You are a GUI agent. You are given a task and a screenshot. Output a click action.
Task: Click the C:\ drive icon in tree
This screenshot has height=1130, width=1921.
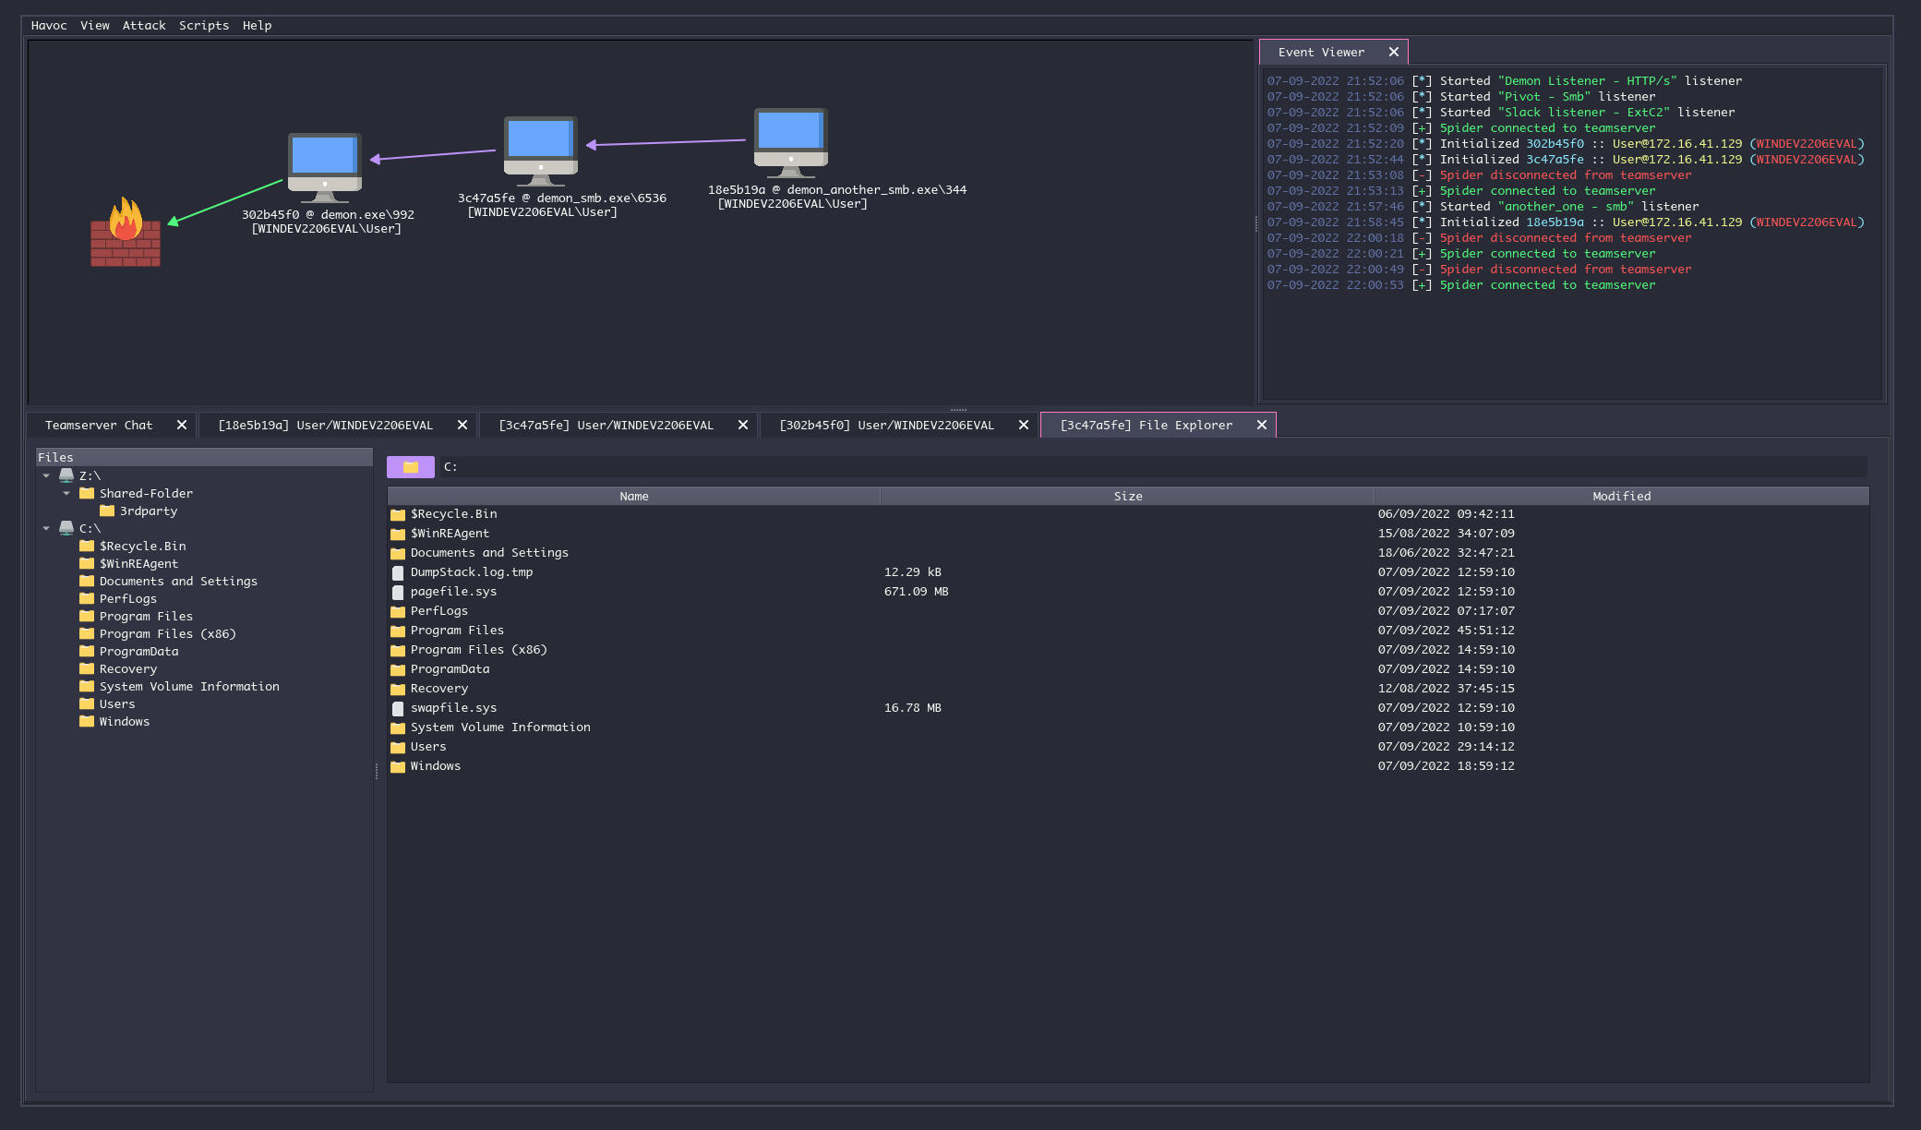(66, 528)
